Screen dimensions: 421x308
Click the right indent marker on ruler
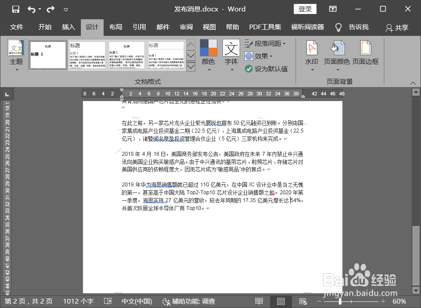[303, 96]
